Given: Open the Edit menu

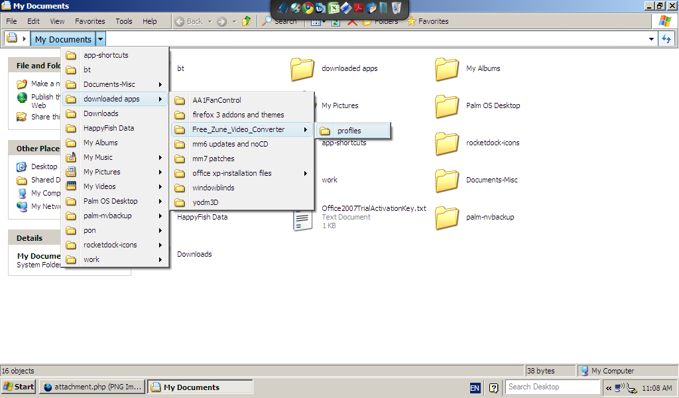Looking at the screenshot, I should (x=33, y=21).
